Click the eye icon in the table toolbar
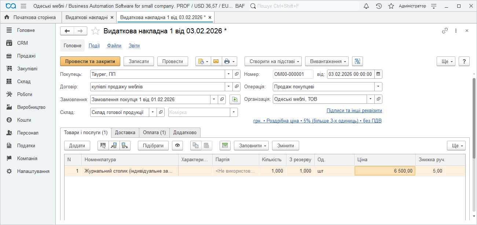 [177, 145]
